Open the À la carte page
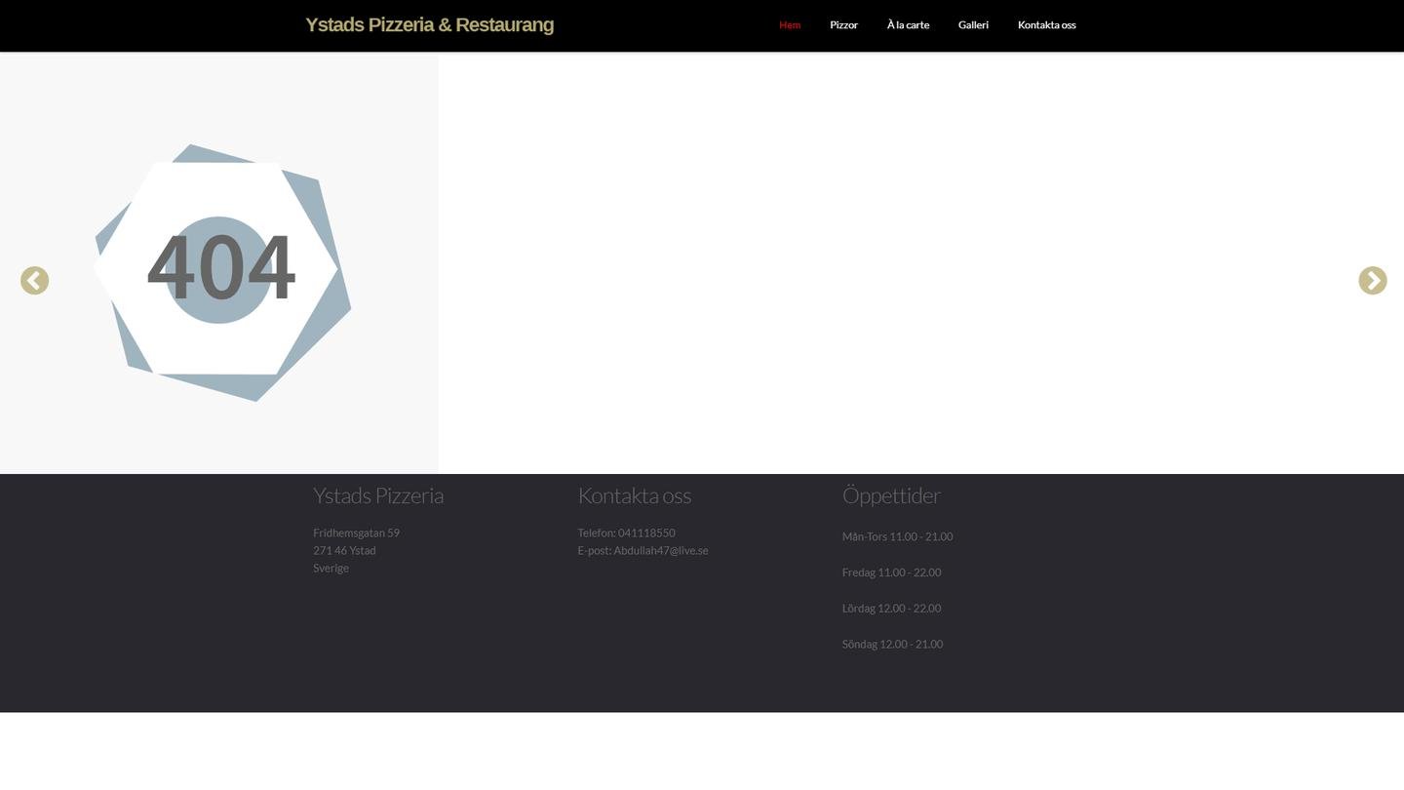This screenshot has height=790, width=1404. click(907, 25)
